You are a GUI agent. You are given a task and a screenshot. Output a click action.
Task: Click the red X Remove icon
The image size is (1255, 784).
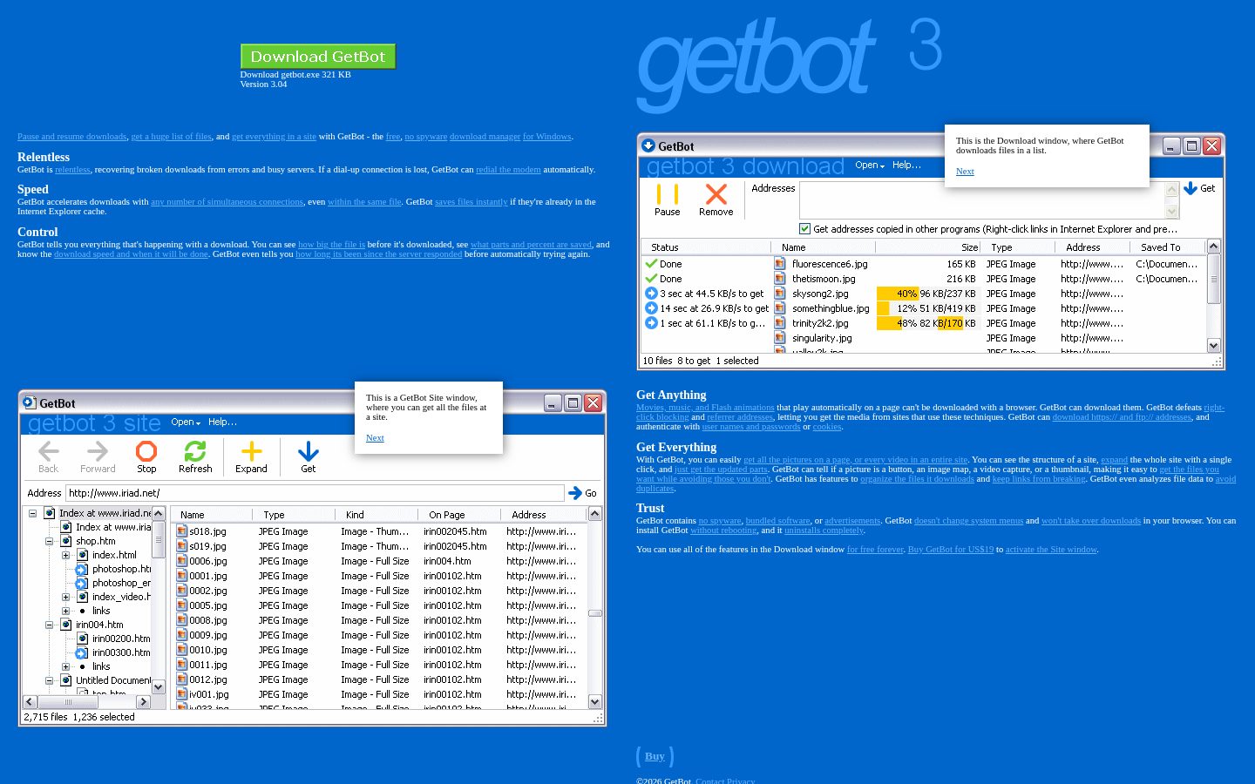coord(716,194)
